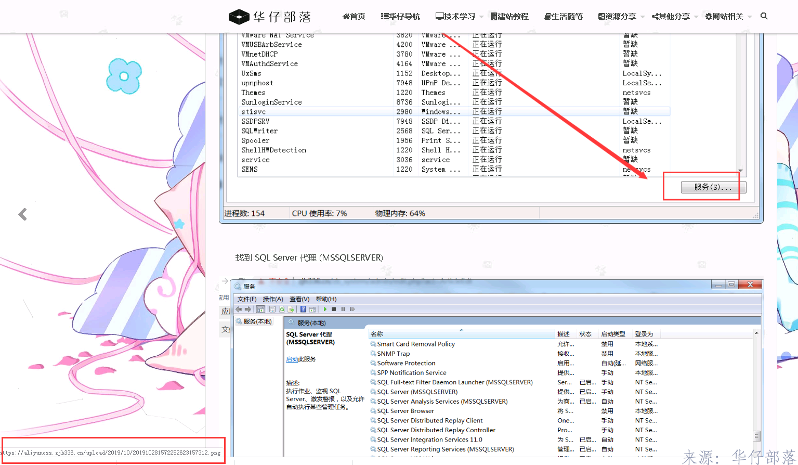Image resolution: width=798 pixels, height=465 pixels.
Task: Expand the 网站相关 dropdown arrow
Action: (x=750, y=17)
